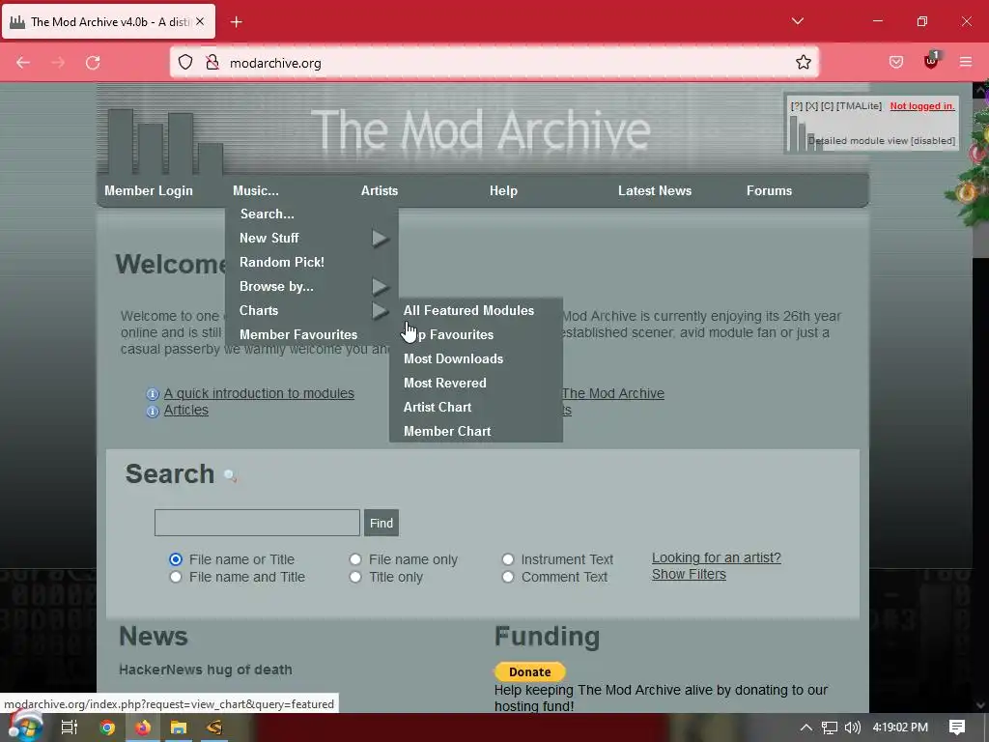Focus the module search text field
Image resolution: width=989 pixels, height=742 pixels.
click(257, 523)
